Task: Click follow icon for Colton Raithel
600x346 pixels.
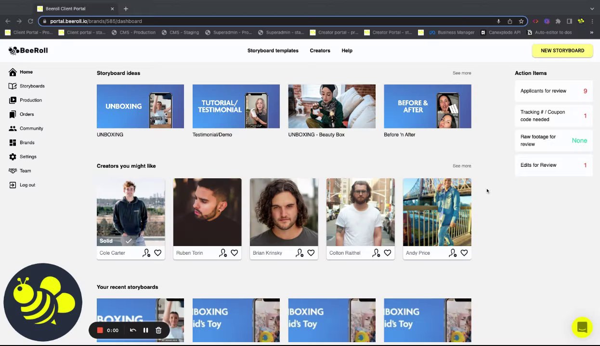Action: click(376, 253)
